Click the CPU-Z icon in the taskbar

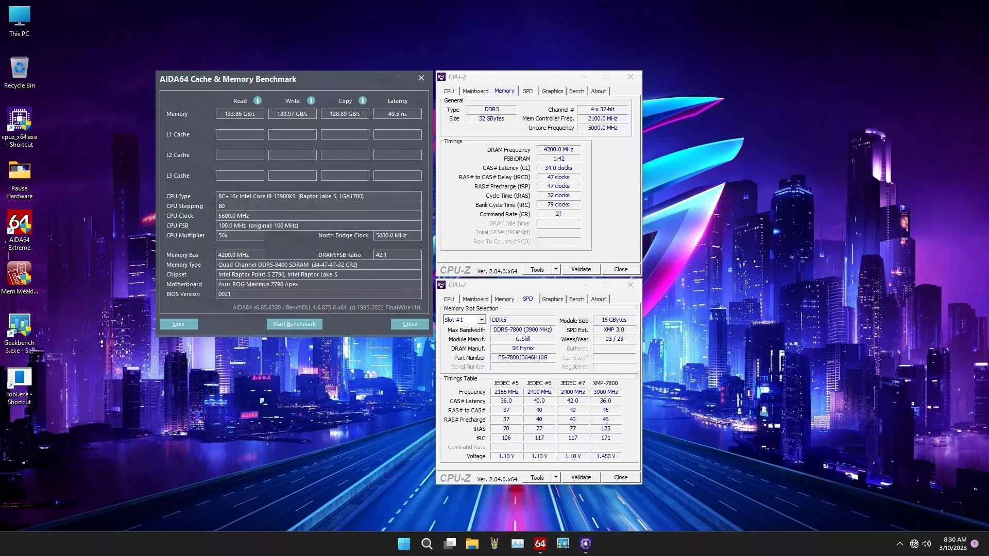[x=586, y=544]
